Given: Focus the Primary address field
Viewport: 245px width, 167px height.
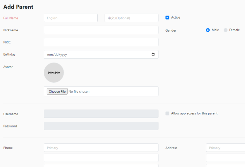Looking at the screenshot, I should click(x=225, y=148).
